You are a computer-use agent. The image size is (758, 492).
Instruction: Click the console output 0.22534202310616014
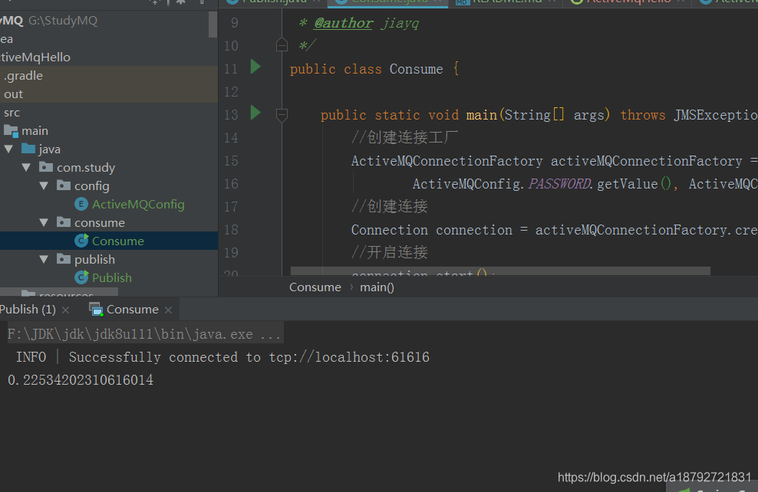pyautogui.click(x=81, y=380)
